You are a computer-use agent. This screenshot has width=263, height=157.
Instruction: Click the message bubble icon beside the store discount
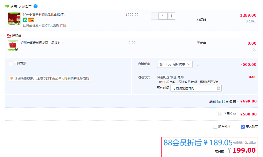(x=198, y=64)
